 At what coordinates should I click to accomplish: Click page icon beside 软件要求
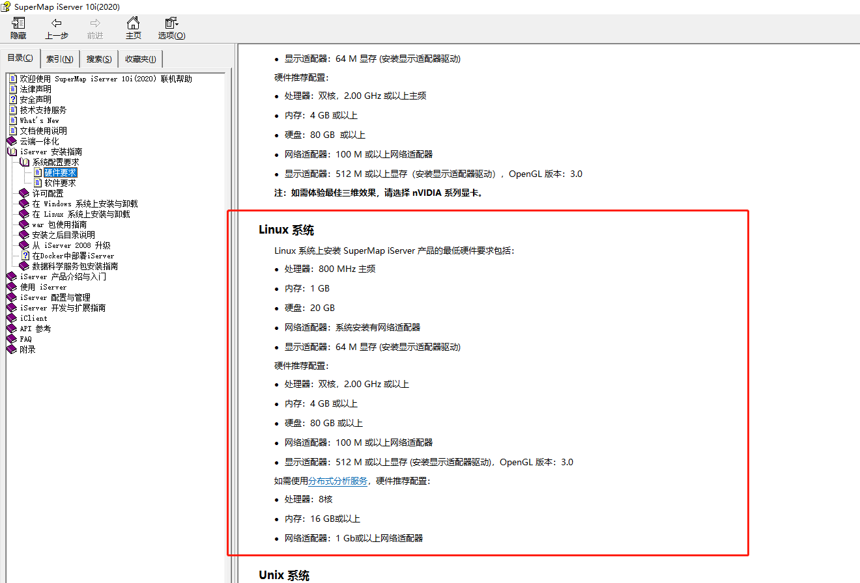[38, 183]
